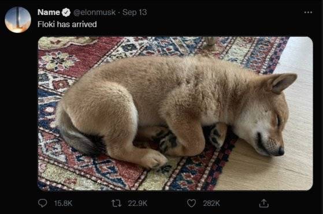Screen dimensions: 323x214
Task: Click the Sep 13 timestamp
Action: pyautogui.click(x=135, y=12)
